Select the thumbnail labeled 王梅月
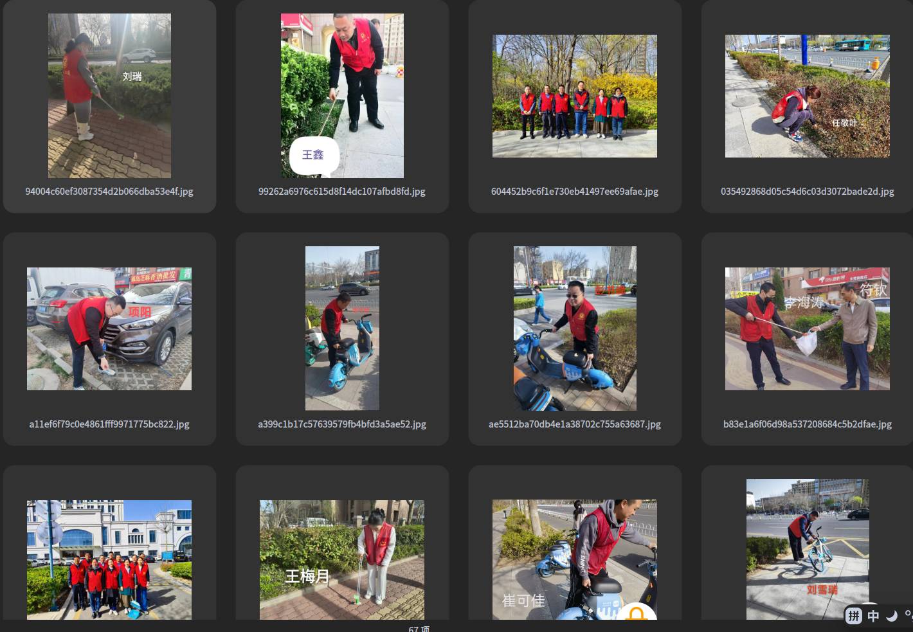Image resolution: width=913 pixels, height=632 pixels. (342, 560)
